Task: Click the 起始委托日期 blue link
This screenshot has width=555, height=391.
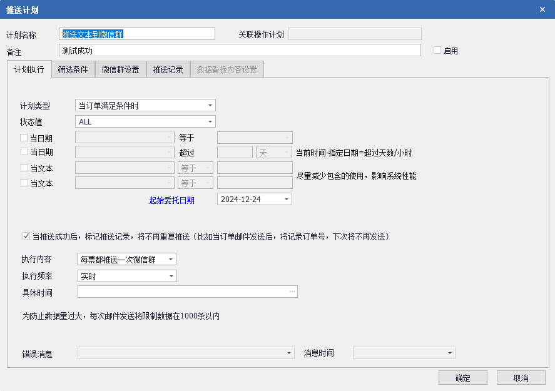Action: pyautogui.click(x=171, y=200)
